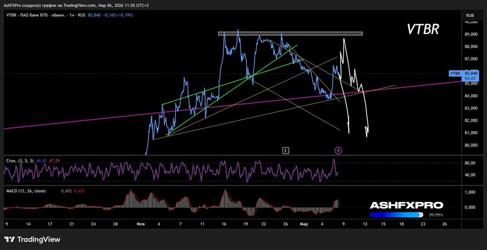Click the date 22 on time axis
The image size is (487, 250).
(x=263, y=224)
